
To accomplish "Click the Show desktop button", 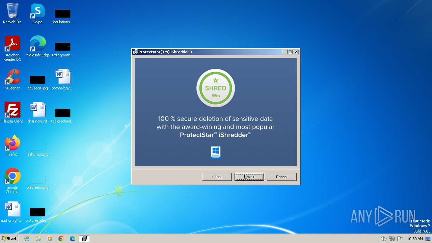I will coord(429,239).
